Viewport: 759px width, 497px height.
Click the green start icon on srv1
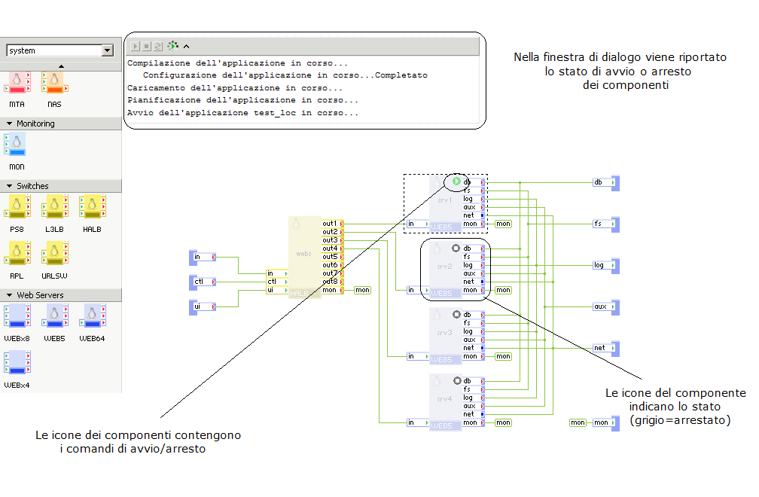point(456,181)
